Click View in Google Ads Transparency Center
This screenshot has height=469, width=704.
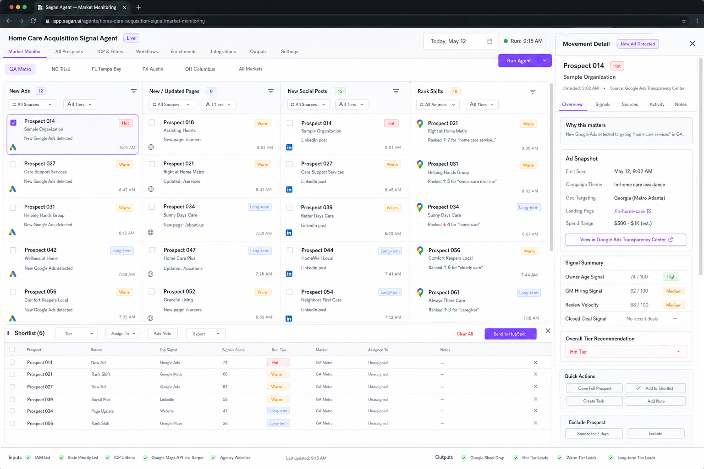(x=626, y=240)
